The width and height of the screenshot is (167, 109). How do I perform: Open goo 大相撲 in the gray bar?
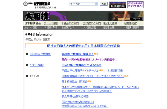[x=31, y=28]
